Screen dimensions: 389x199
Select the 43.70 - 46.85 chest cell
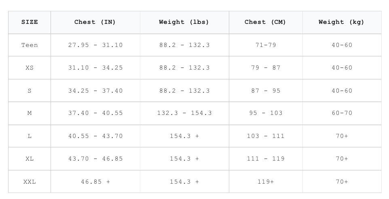click(x=95, y=159)
